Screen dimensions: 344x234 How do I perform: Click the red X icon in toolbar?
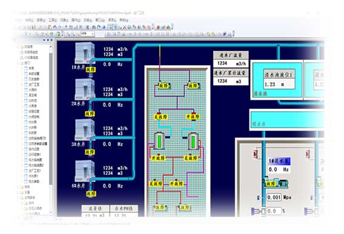pyautogui.click(x=125, y=27)
